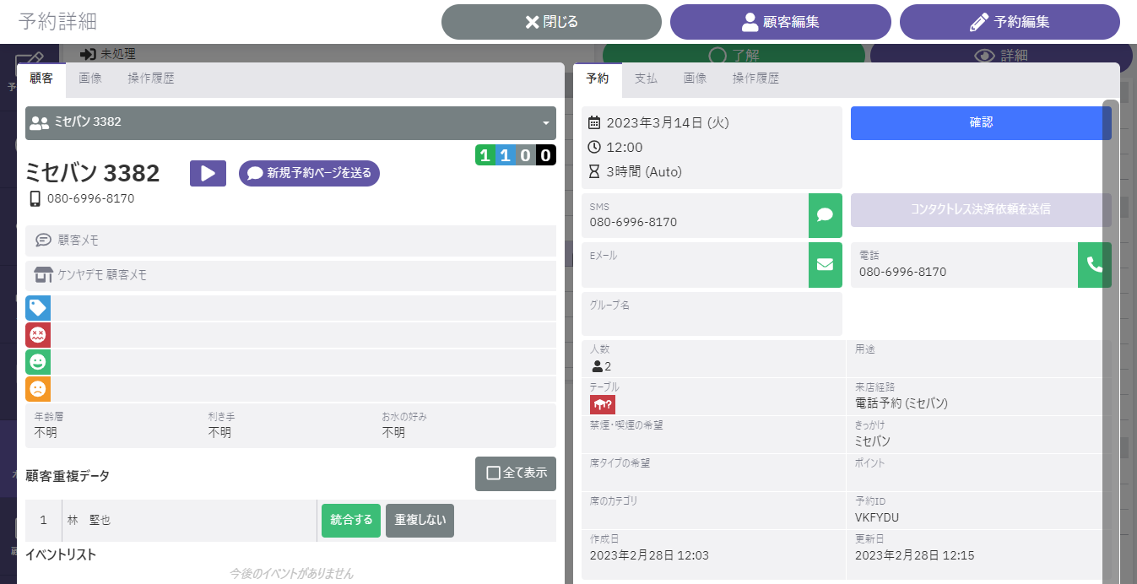Click the reservation date 2023年3月14日 (火)
Image resolution: width=1137 pixels, height=584 pixels.
click(667, 122)
